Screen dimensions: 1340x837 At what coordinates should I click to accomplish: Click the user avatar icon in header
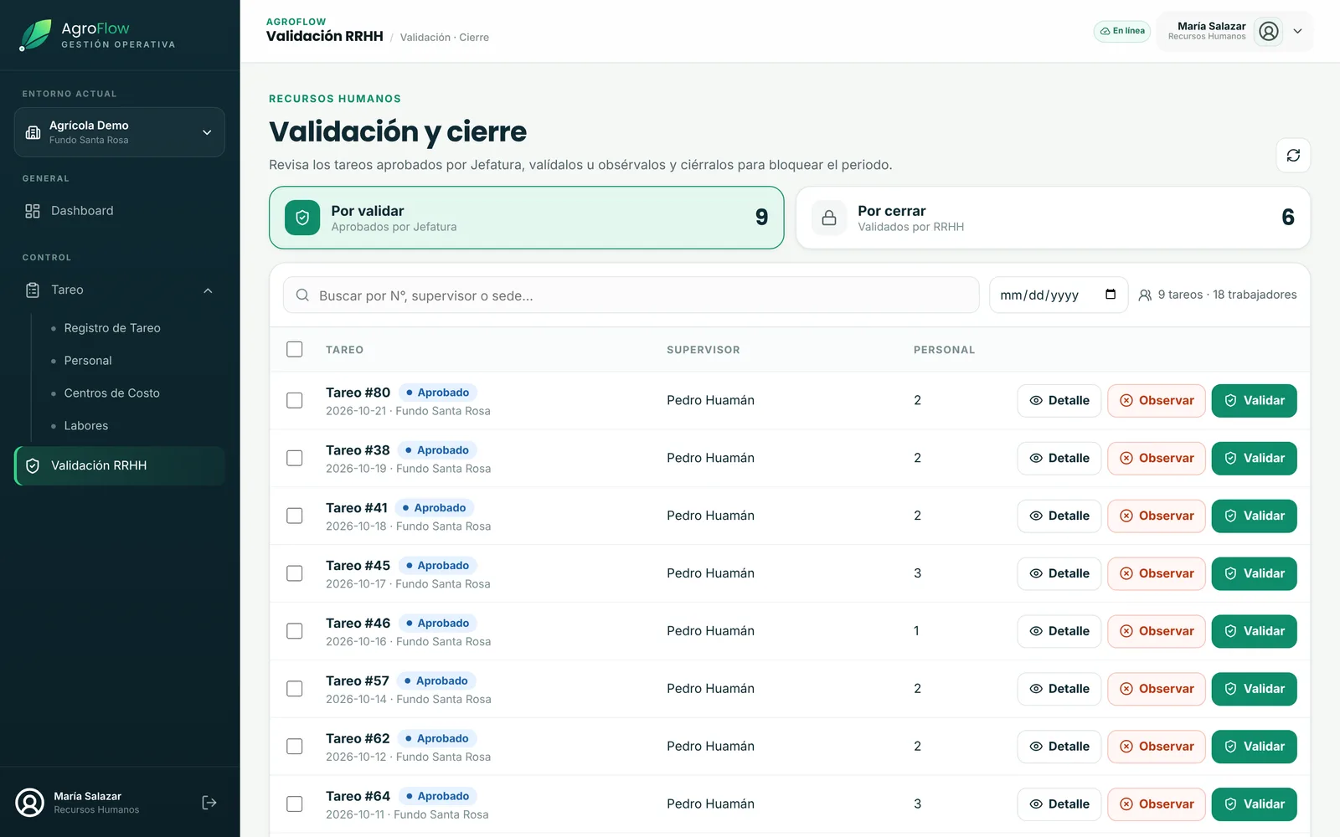[1269, 32]
